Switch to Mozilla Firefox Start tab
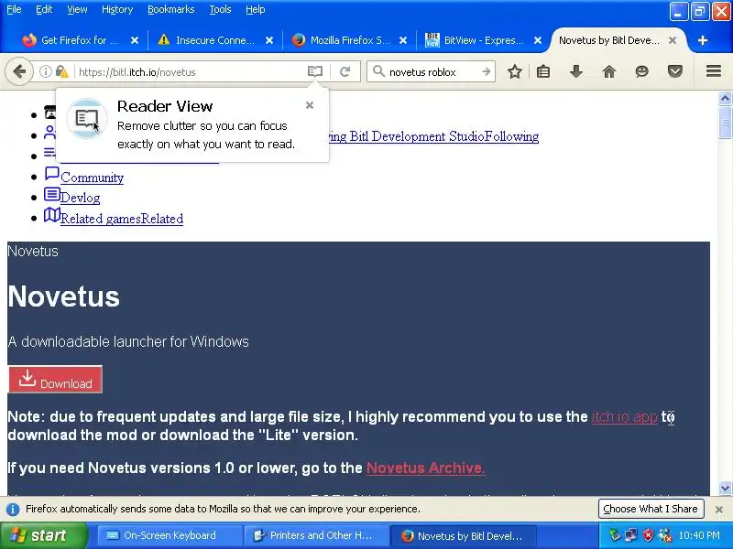Screen dimensions: 733x549 pos(349,40)
